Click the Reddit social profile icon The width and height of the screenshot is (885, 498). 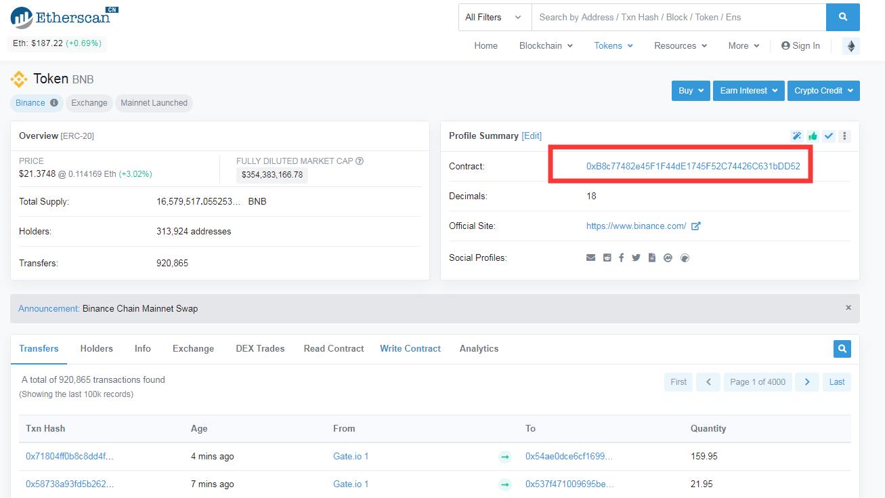pos(607,257)
